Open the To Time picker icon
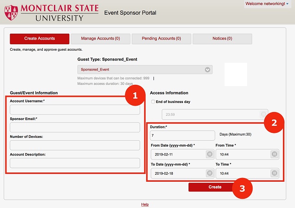The width and height of the screenshot is (295, 208). tap(274, 173)
